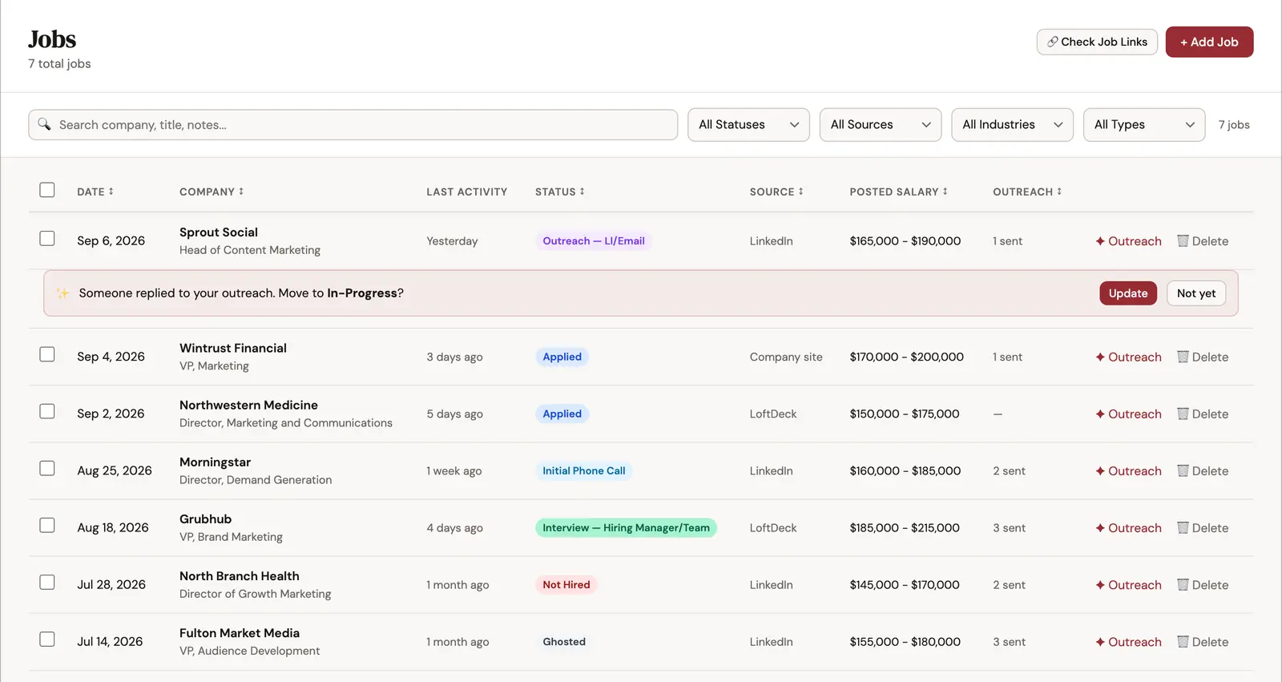Click trash icon for Morningstar row
The image size is (1282, 682).
point(1183,470)
